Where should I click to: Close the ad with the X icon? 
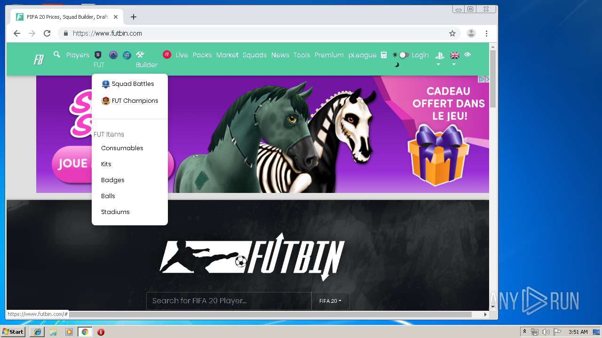coord(487,79)
